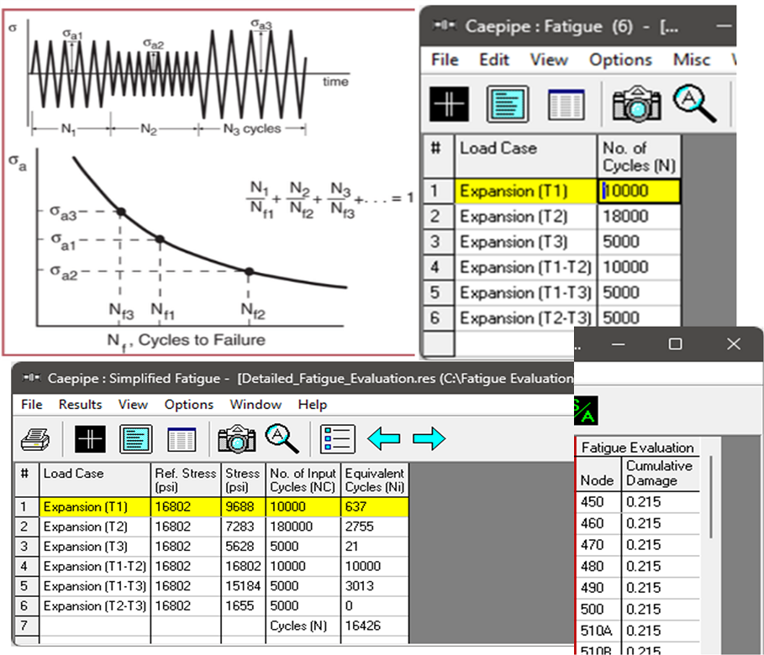The image size is (764, 655).
Task: Open the Edit menu in Fatigue window
Action: click(x=494, y=60)
